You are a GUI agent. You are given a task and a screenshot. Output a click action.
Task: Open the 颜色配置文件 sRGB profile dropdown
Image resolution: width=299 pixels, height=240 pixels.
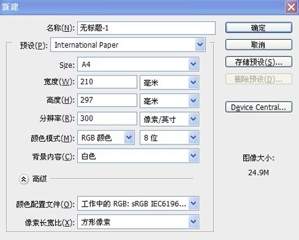(138, 204)
